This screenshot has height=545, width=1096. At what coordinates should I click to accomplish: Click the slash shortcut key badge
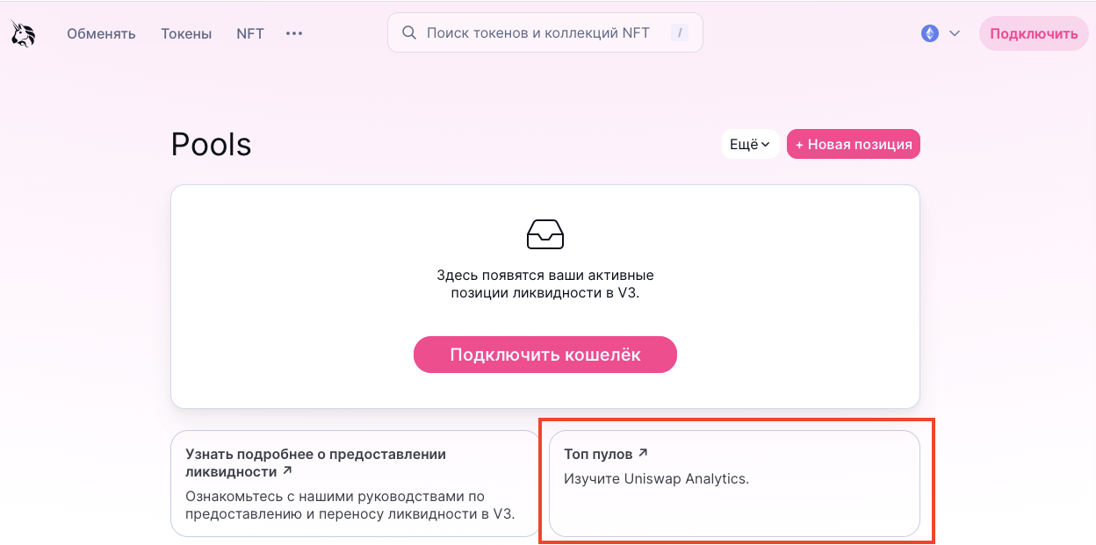point(679,33)
